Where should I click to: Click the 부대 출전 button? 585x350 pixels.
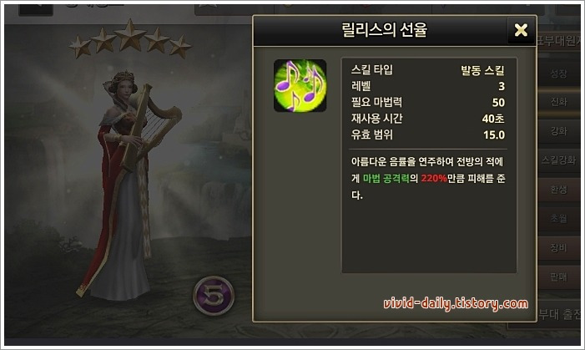[558, 315]
